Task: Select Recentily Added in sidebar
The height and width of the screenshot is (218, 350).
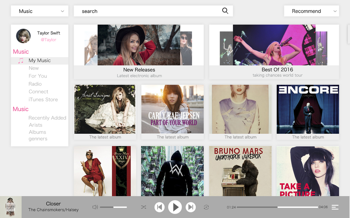Action: [47, 118]
